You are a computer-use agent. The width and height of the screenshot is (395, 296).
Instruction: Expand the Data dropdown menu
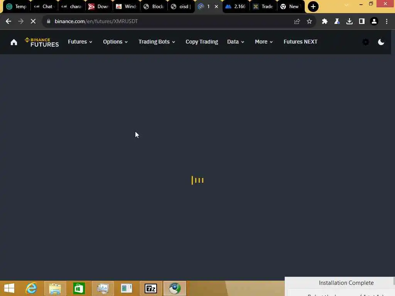click(236, 42)
